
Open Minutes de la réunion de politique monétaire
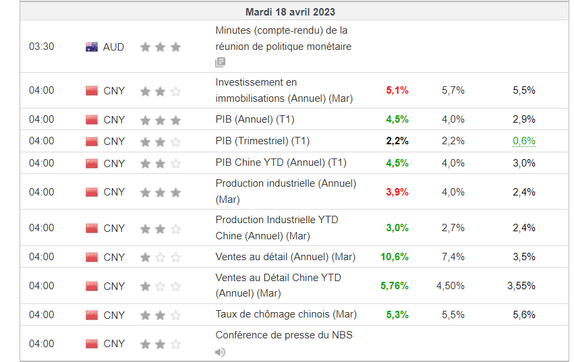(x=283, y=38)
